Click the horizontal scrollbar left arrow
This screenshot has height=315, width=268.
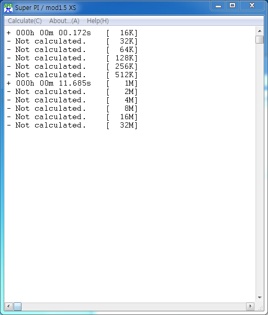(8, 307)
